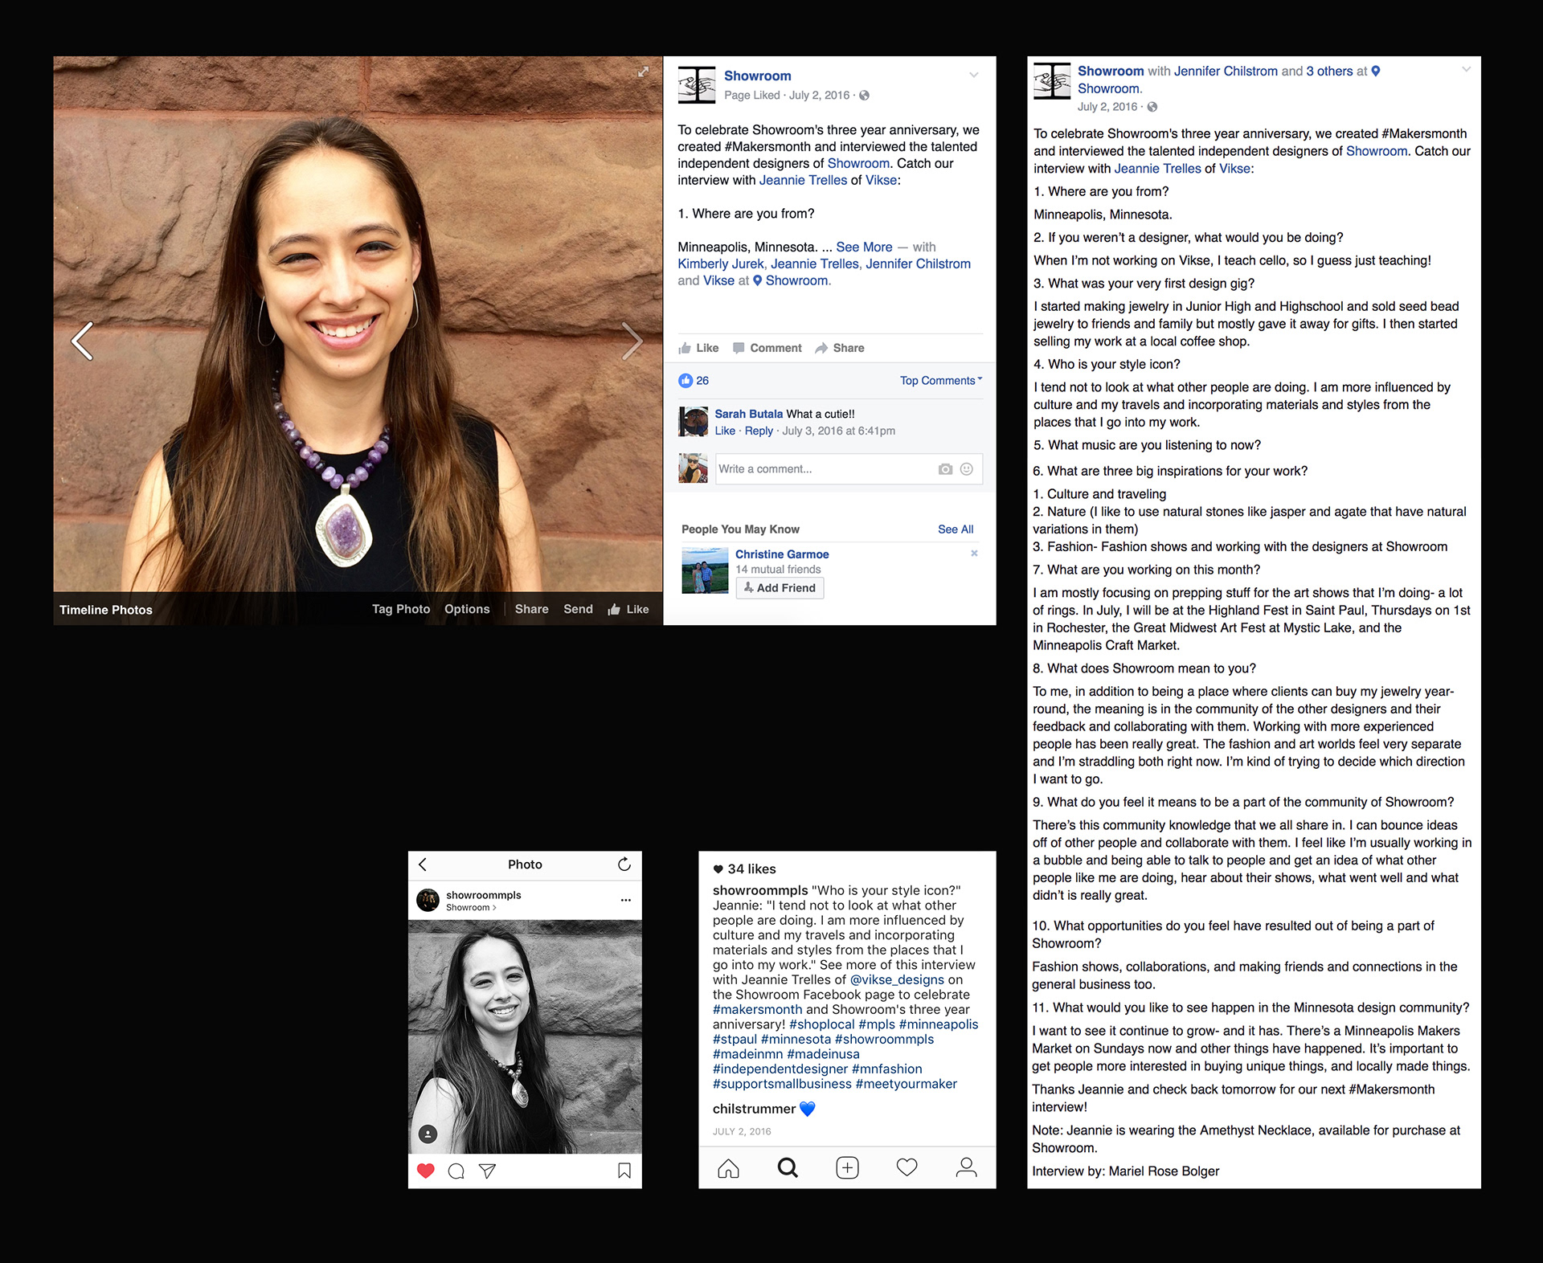Refresh the Instagram Photo view
This screenshot has width=1543, height=1263.
pyautogui.click(x=624, y=864)
